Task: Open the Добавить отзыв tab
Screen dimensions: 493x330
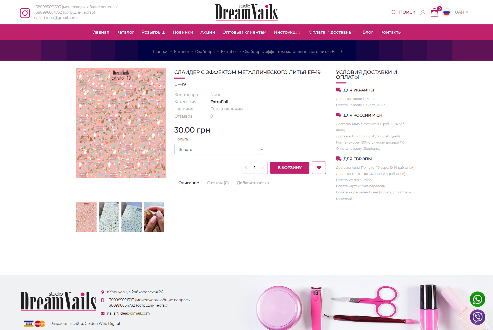Action: pos(253,183)
